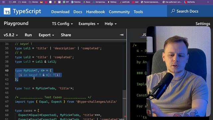Open the Palettes bookmark
Viewport: 213px width, 120px height.
click(x=76, y=2)
